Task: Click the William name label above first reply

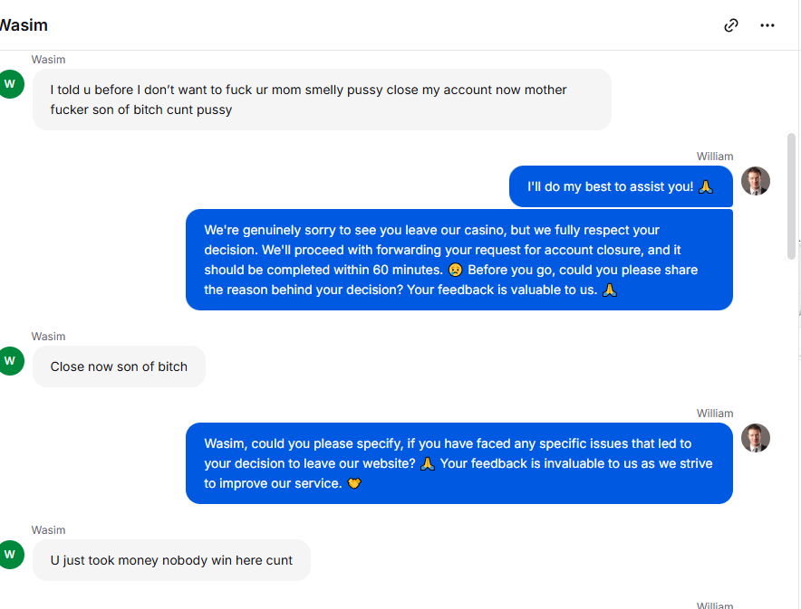Action: 715,157
